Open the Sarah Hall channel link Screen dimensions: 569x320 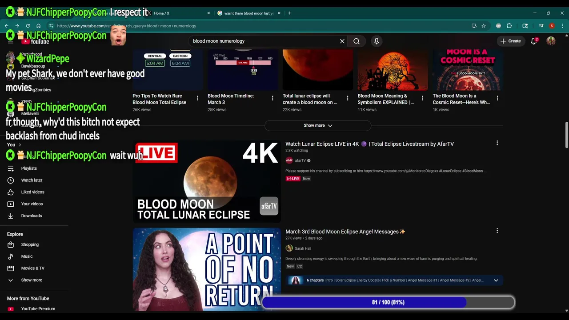303,248
